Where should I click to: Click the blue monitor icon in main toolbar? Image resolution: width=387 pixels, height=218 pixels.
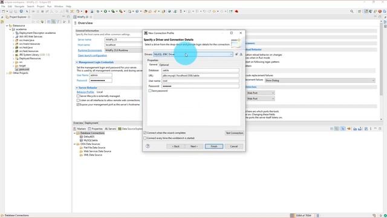pos(21,12)
